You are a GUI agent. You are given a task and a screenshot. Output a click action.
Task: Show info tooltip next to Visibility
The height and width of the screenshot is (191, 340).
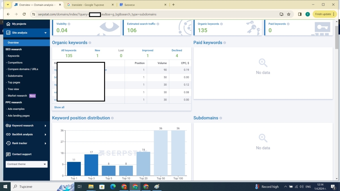pos(69,24)
